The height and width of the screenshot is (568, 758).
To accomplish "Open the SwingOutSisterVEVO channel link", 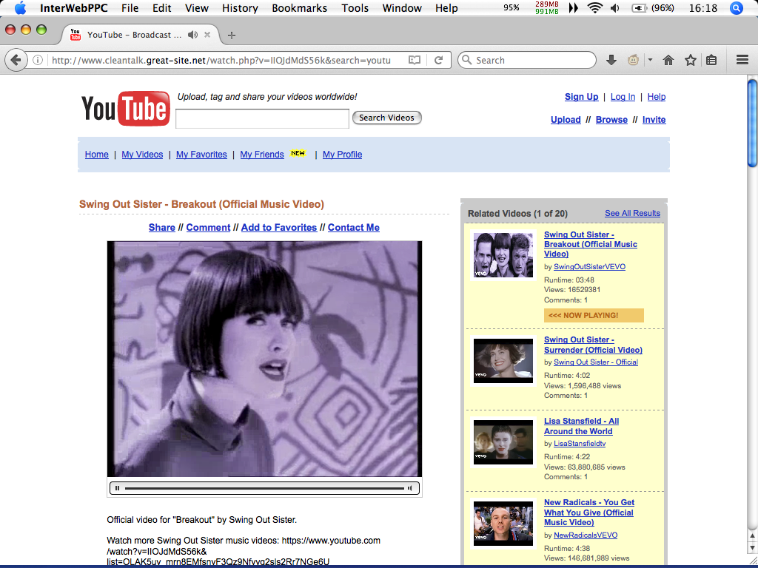I will pyautogui.click(x=589, y=266).
